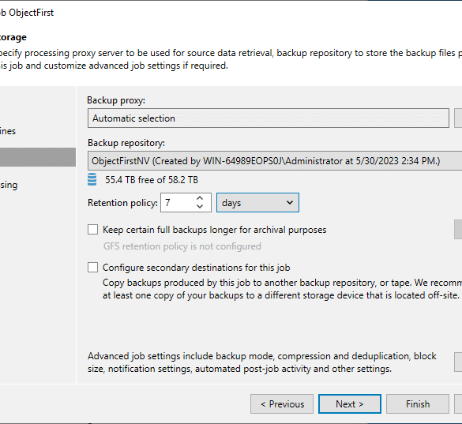Open the Backup repository dropdown
This screenshot has width=462, height=424.
pyautogui.click(x=275, y=161)
